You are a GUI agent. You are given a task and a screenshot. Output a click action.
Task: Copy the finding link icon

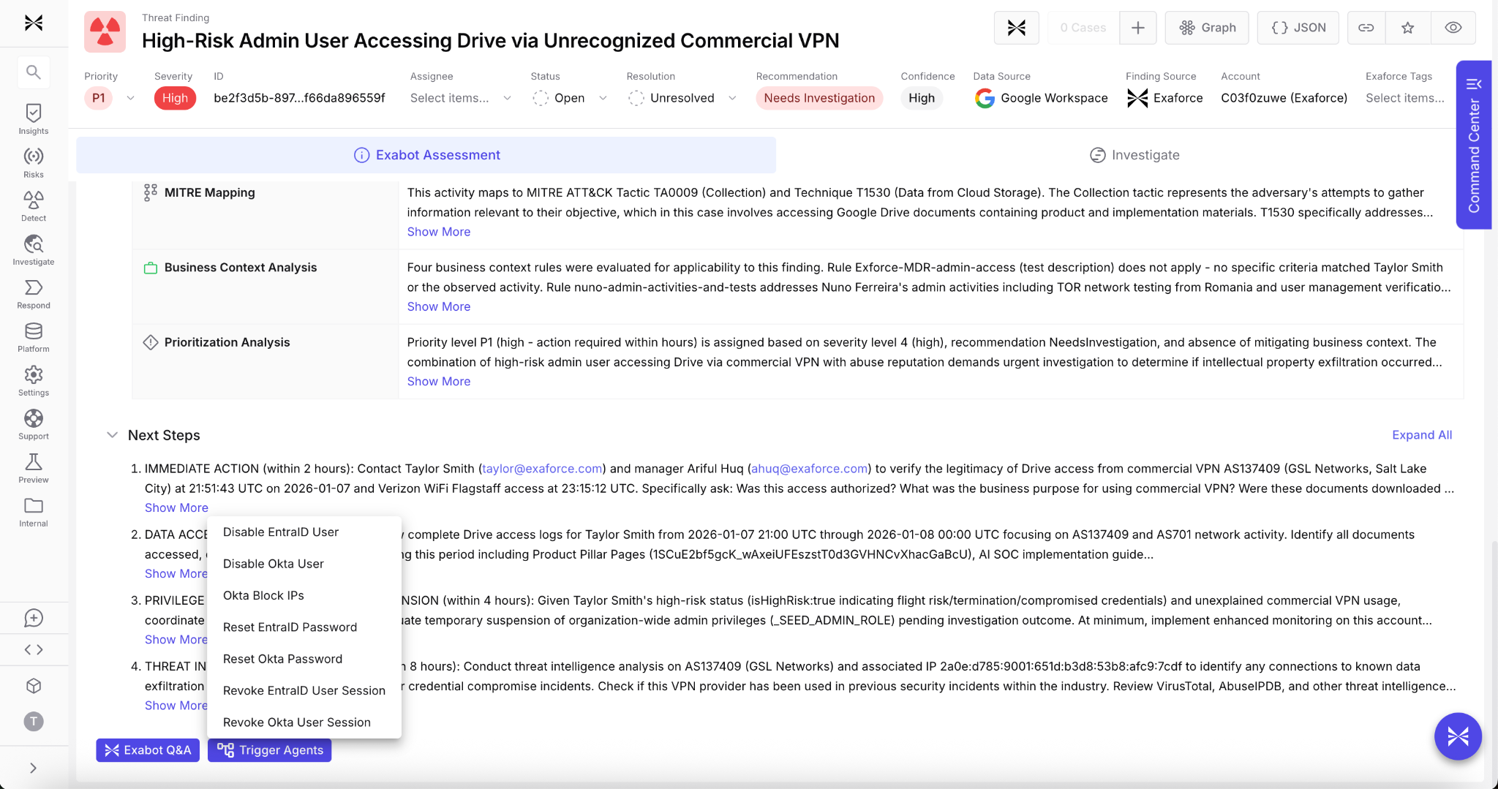pyautogui.click(x=1366, y=28)
